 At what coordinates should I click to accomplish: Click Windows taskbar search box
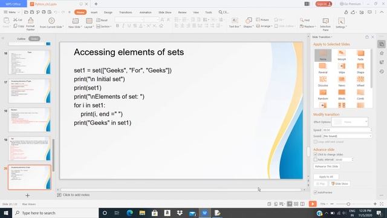55,213
